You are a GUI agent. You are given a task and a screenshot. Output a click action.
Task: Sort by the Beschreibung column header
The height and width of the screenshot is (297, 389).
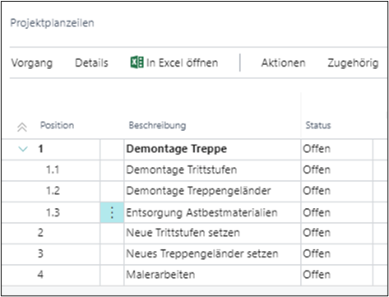click(x=157, y=125)
